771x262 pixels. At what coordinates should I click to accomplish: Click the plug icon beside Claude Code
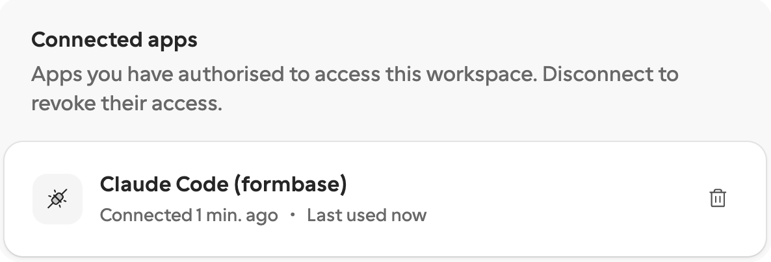(x=57, y=198)
